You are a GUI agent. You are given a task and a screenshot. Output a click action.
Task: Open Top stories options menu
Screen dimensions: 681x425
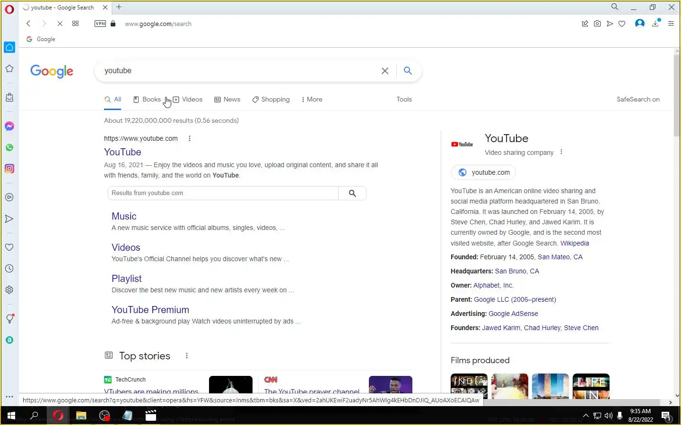coord(187,356)
